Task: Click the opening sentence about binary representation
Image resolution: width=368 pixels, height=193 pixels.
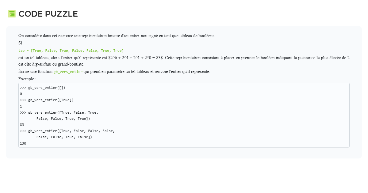Action: pyautogui.click(x=117, y=36)
